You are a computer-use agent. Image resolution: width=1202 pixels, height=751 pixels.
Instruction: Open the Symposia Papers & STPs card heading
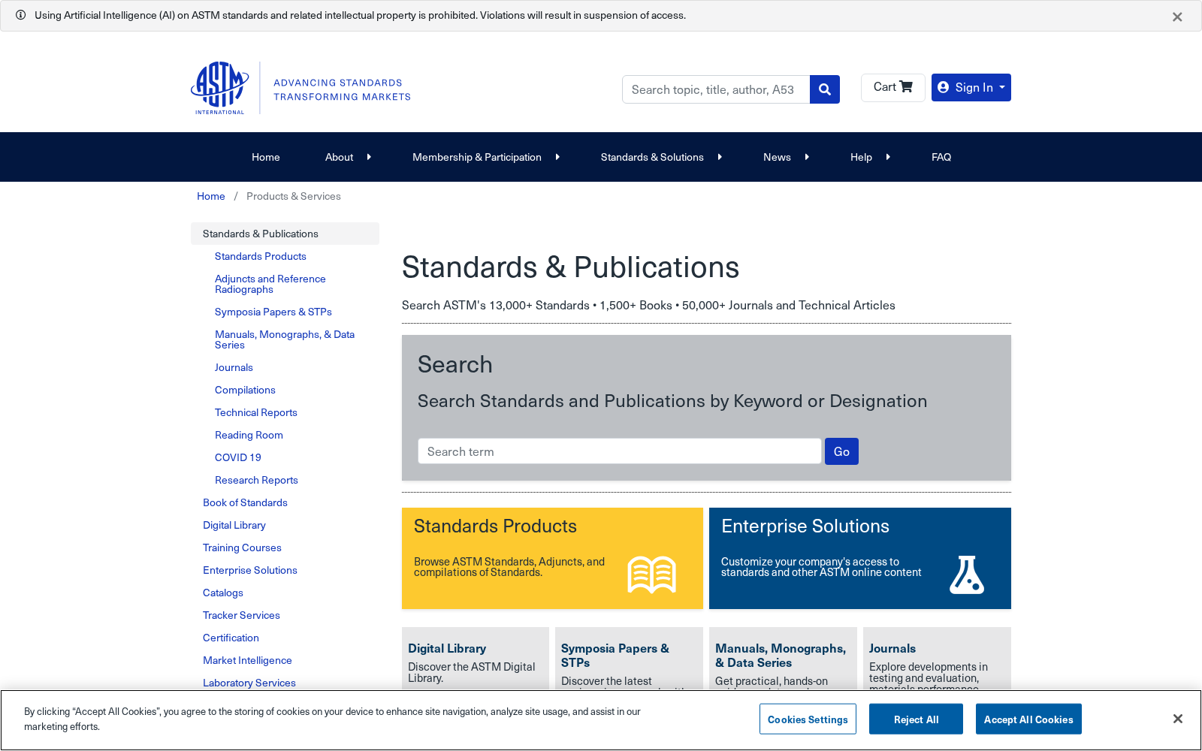click(x=615, y=656)
